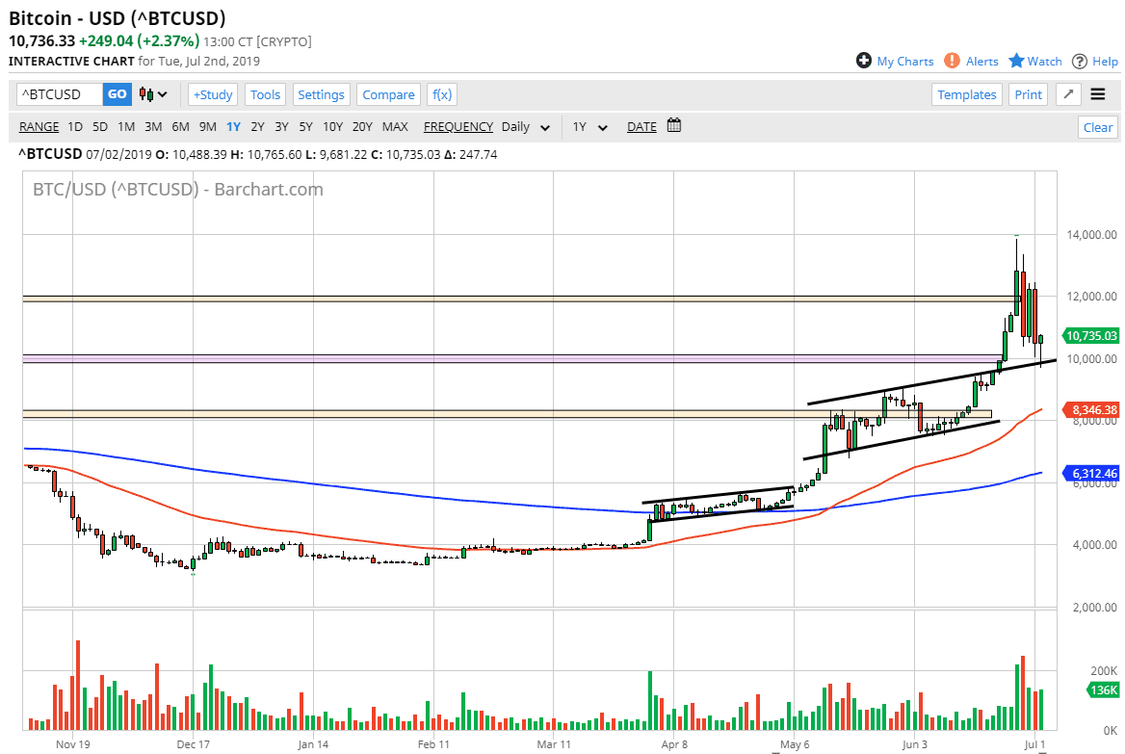Image resolution: width=1125 pixels, height=754 pixels.
Task: Click the +Study button
Action: (x=212, y=94)
